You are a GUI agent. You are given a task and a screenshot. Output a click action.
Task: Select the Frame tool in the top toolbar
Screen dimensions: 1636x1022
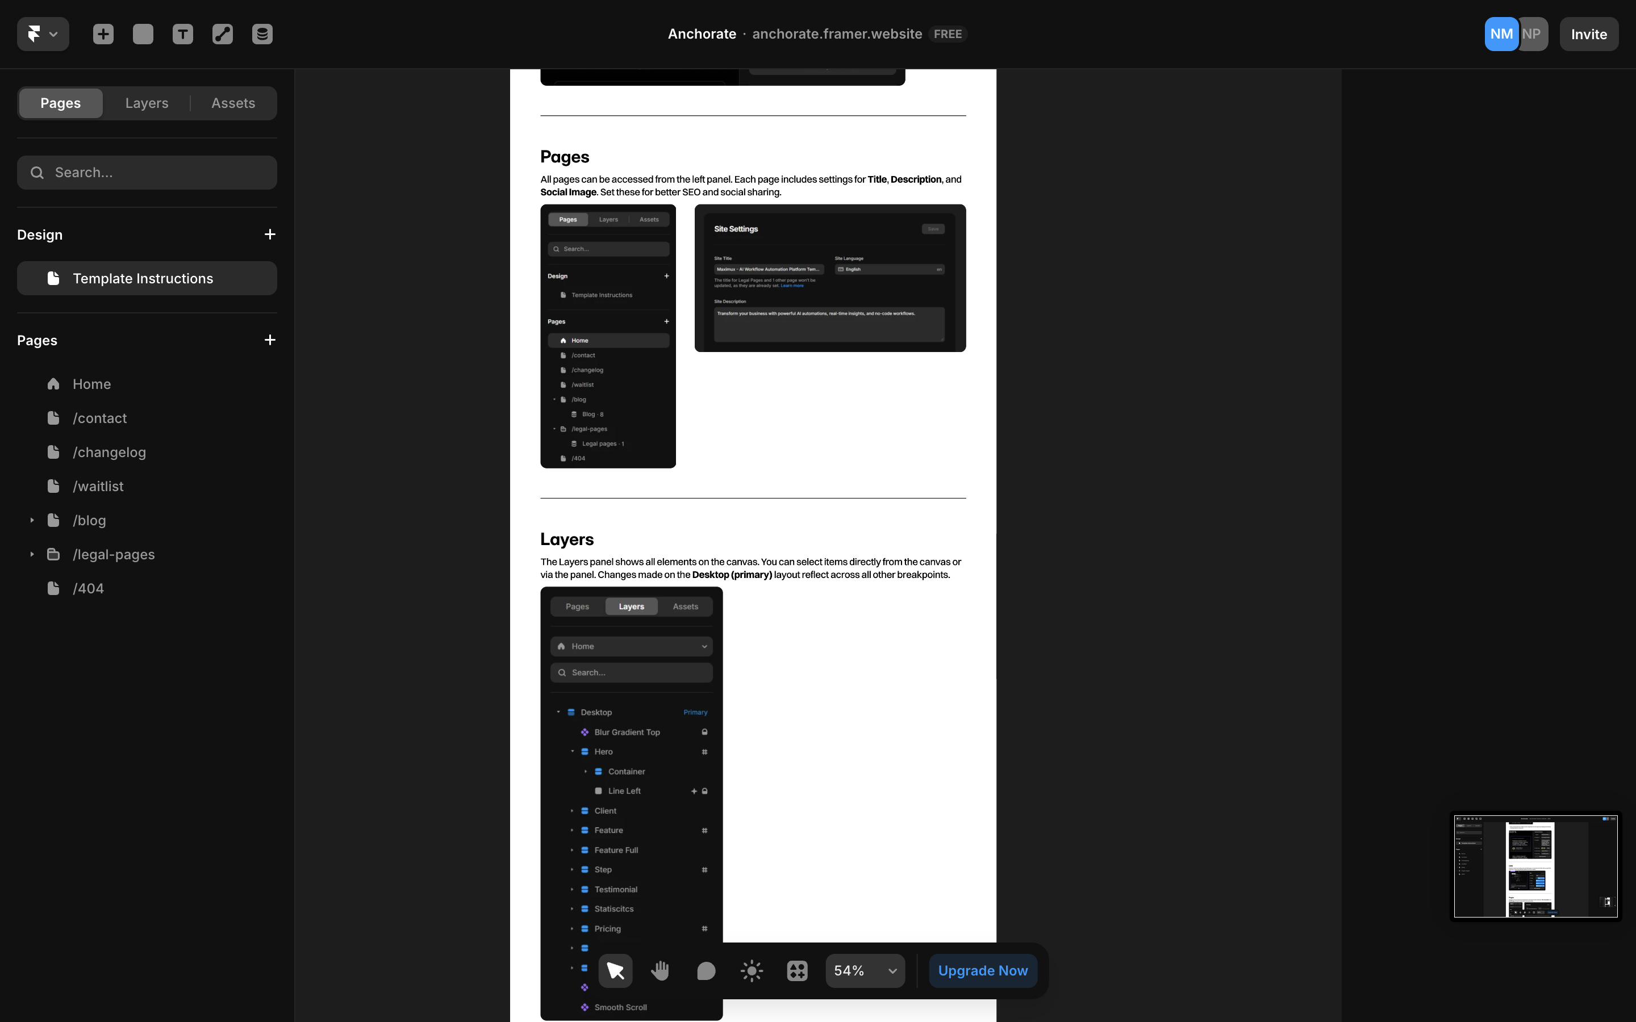143,34
